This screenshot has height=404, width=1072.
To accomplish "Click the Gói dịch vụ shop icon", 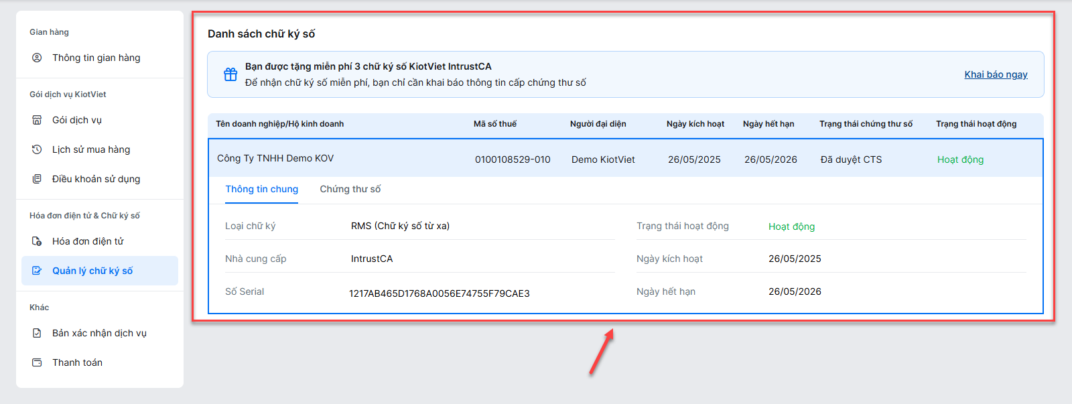I will (x=37, y=120).
